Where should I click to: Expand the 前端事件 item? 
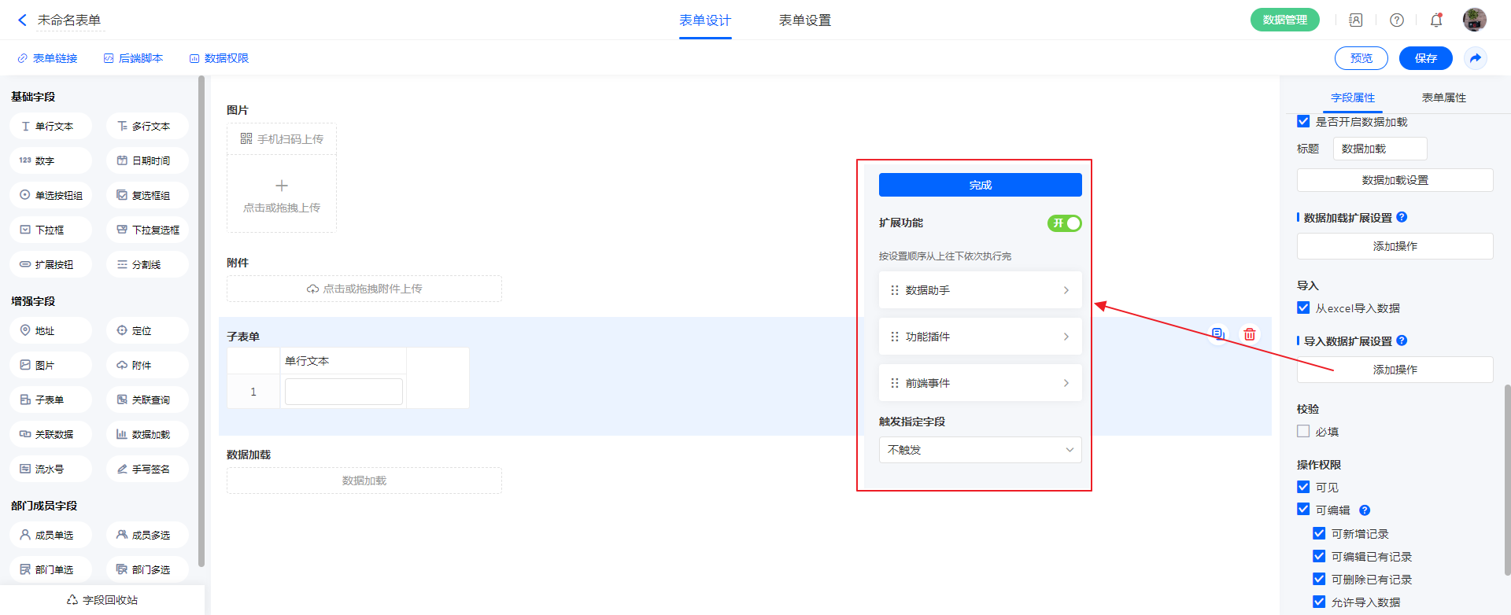[980, 383]
